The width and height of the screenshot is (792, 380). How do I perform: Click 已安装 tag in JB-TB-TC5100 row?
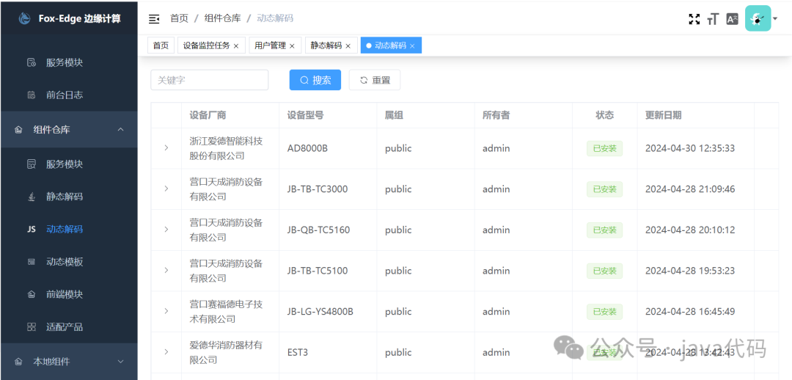[x=604, y=271]
